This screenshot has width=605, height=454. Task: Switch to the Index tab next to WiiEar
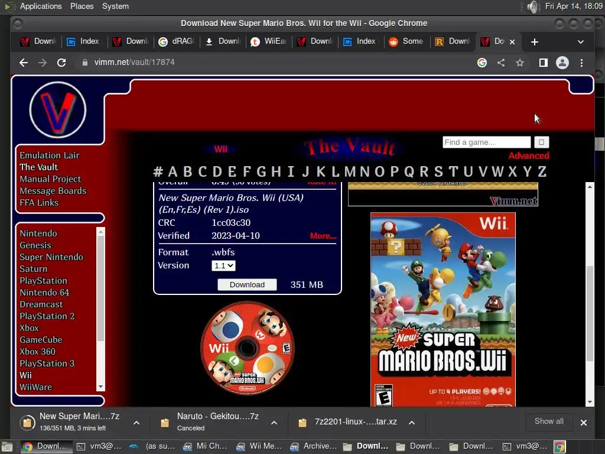click(361, 41)
